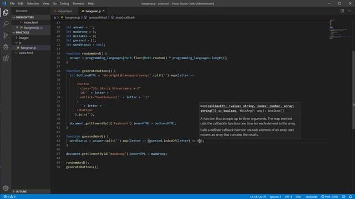Screen dimensions: 355x199
Task: Open the Edit menu
Action: 21,3
